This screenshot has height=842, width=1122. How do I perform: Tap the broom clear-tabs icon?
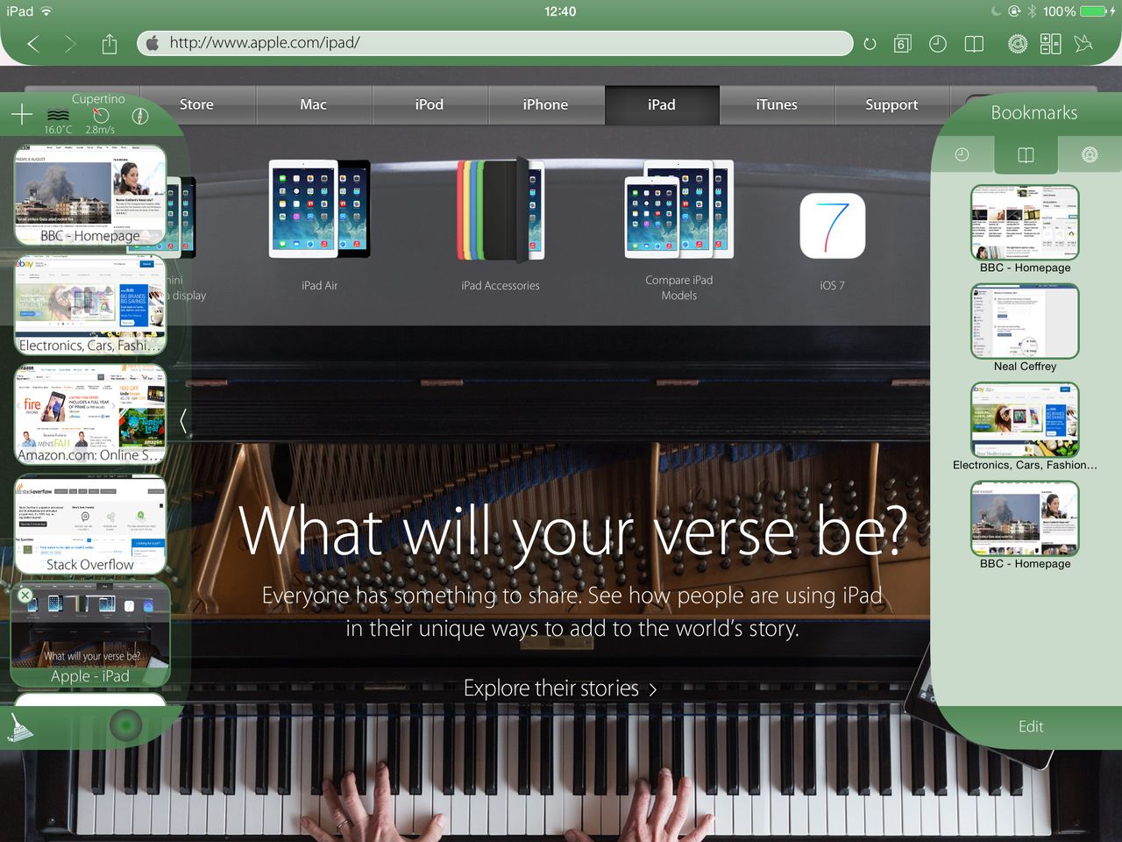pos(18,725)
